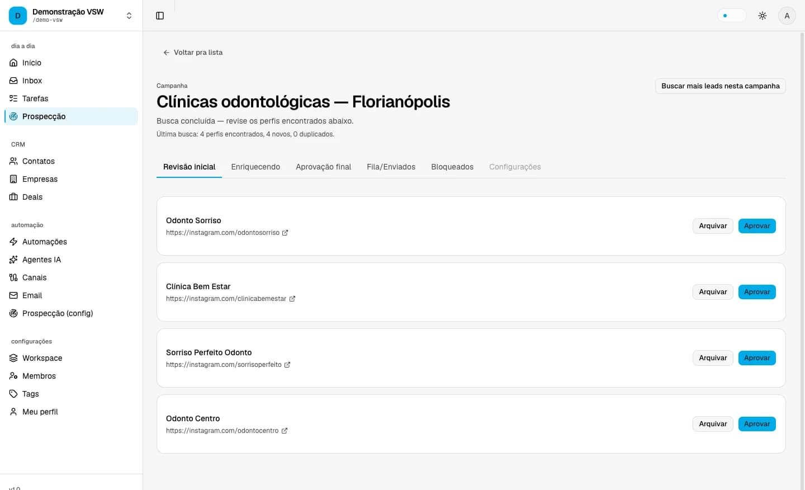
Task: Click the Voltar pra lista link
Action: (193, 53)
